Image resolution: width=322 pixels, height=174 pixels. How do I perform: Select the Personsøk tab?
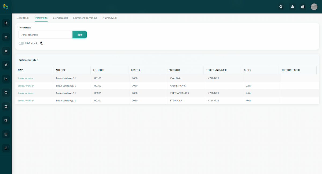(x=41, y=18)
